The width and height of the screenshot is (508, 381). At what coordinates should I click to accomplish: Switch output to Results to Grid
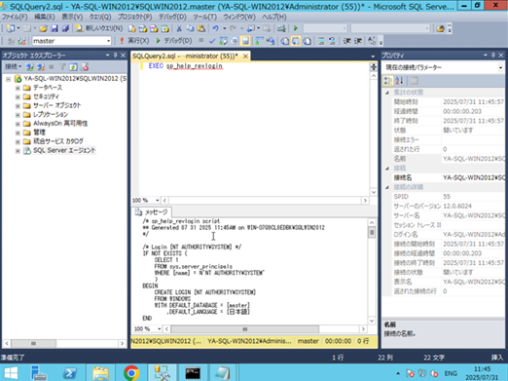296,41
